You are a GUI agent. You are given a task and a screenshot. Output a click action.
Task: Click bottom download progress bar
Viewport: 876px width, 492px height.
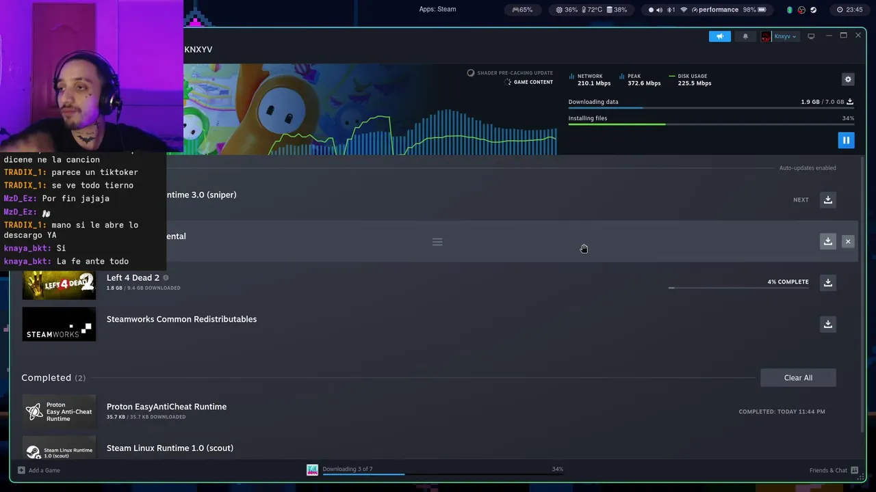[x=443, y=474]
